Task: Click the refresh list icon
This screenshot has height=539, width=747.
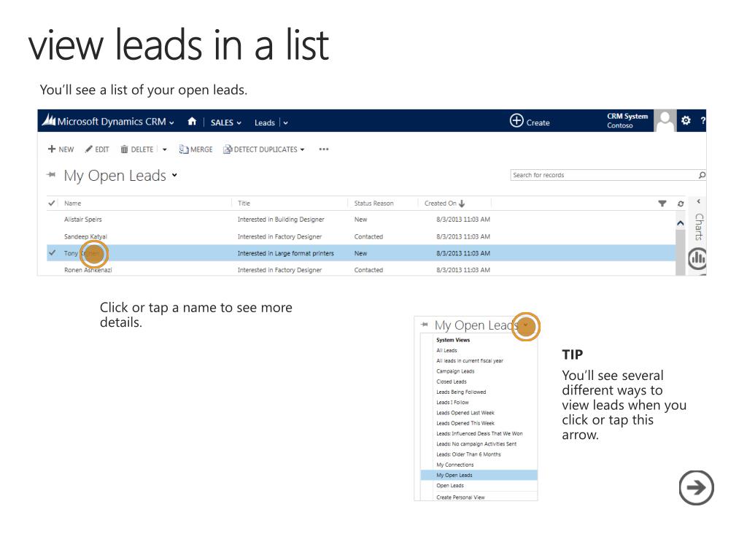Action: pos(681,203)
